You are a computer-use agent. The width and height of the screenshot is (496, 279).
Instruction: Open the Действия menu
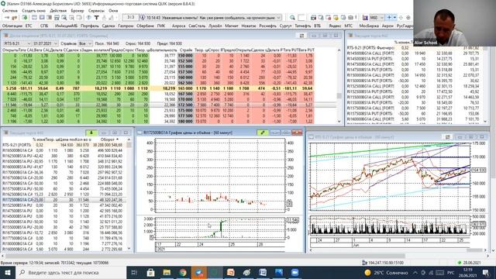coord(58,10)
